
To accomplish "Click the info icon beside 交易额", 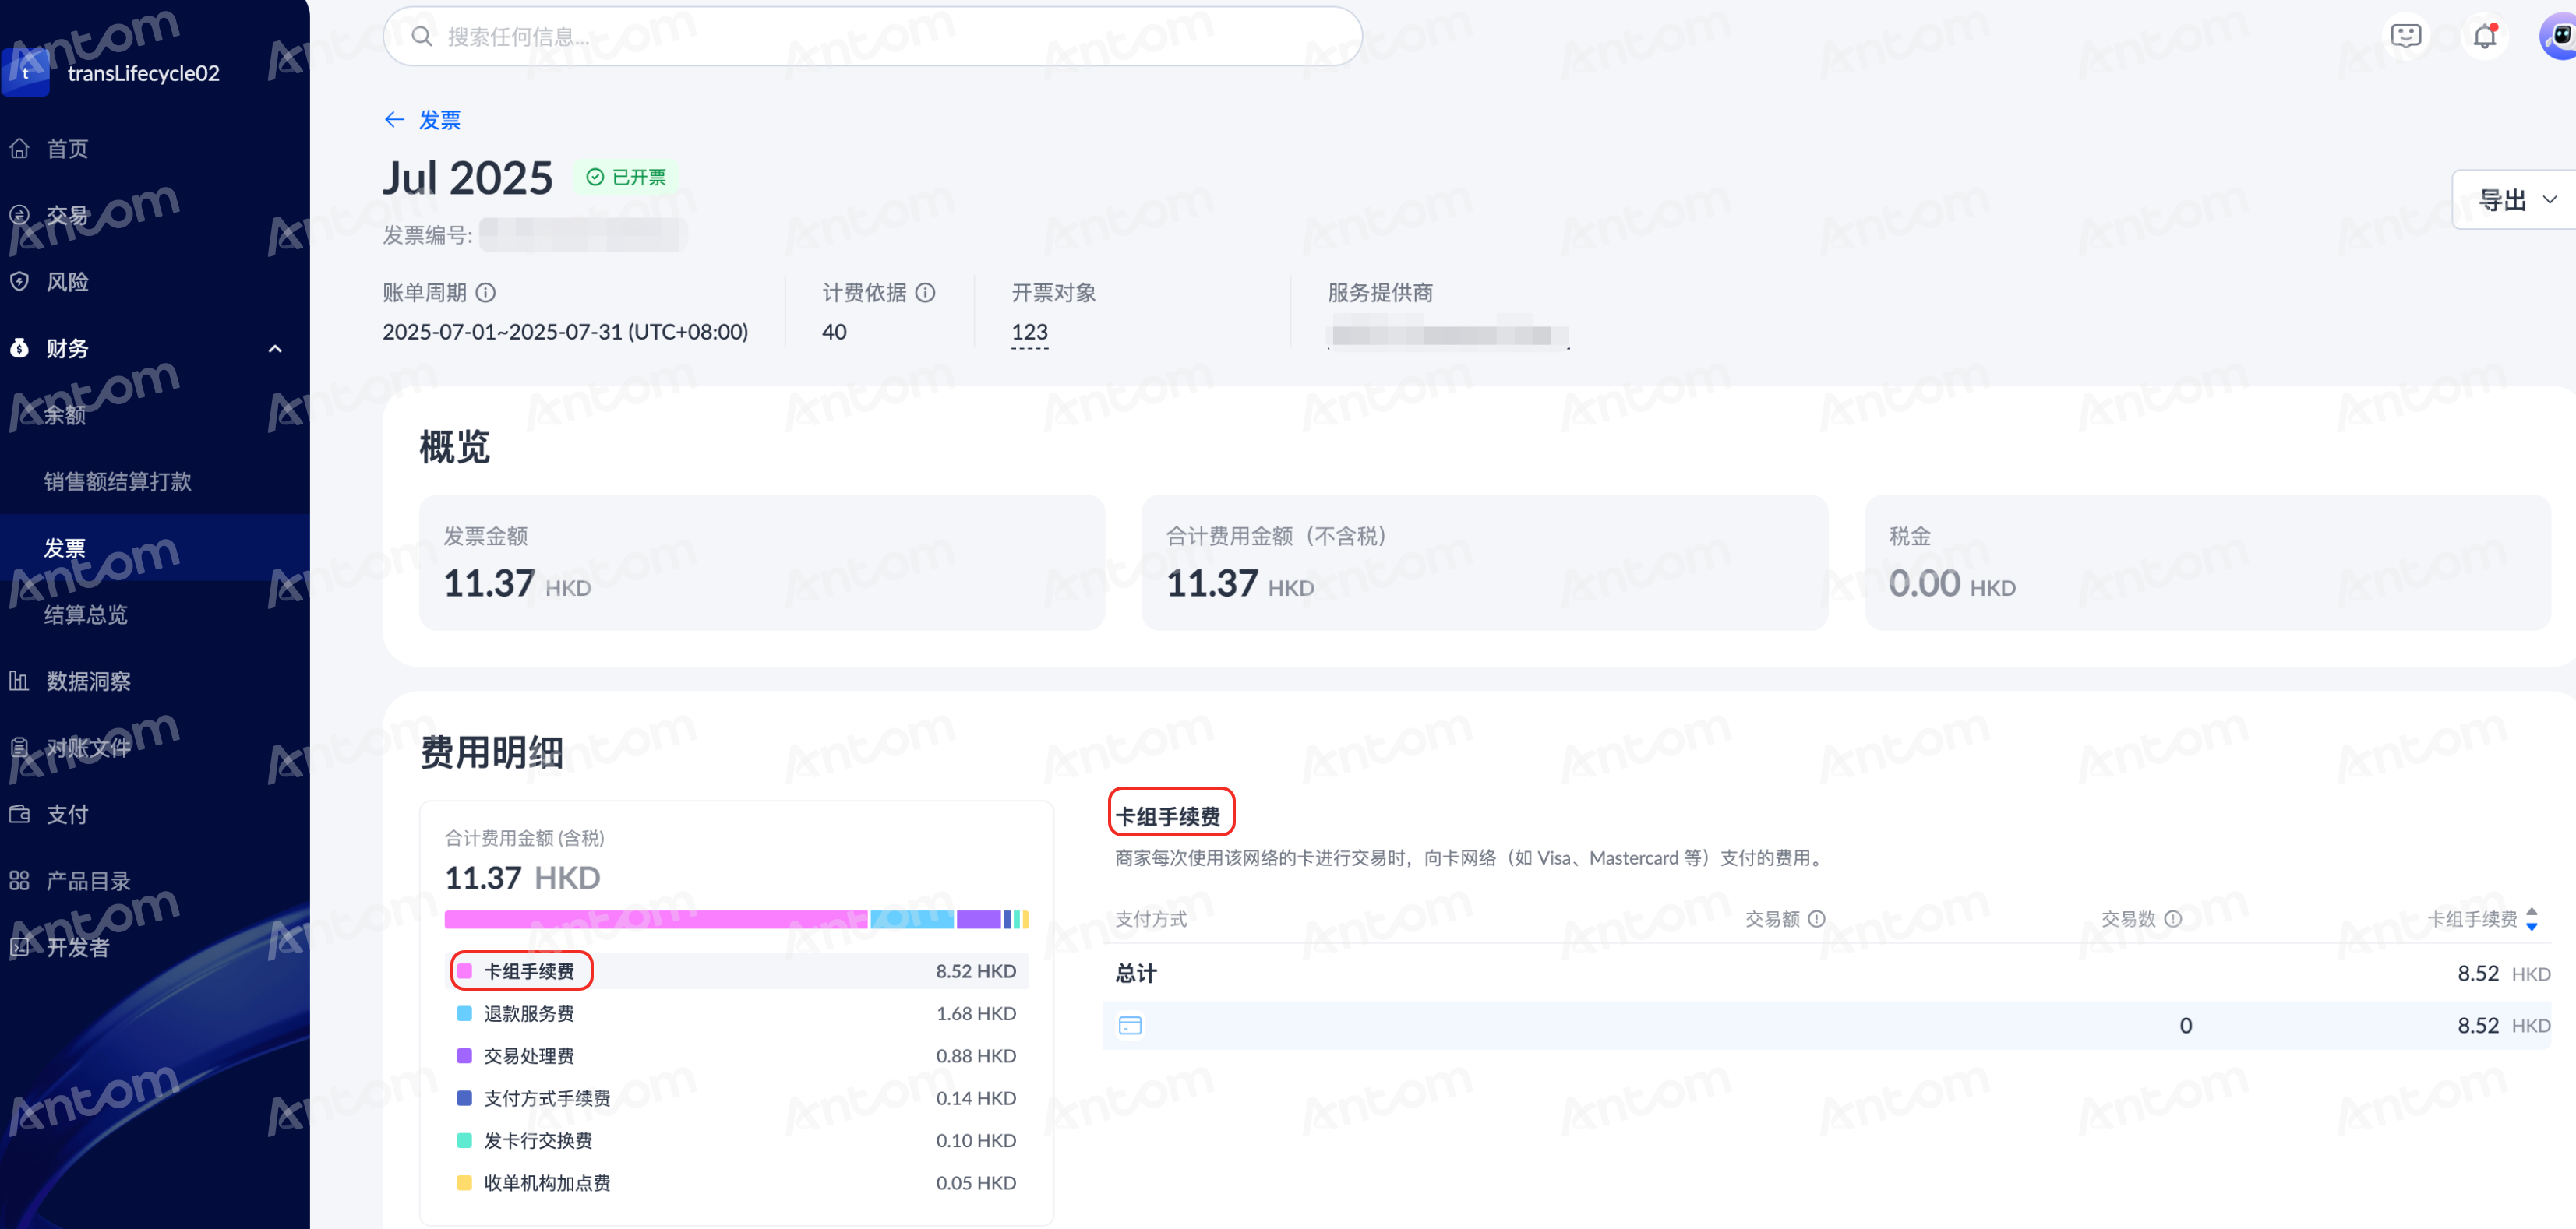I will [x=1817, y=919].
